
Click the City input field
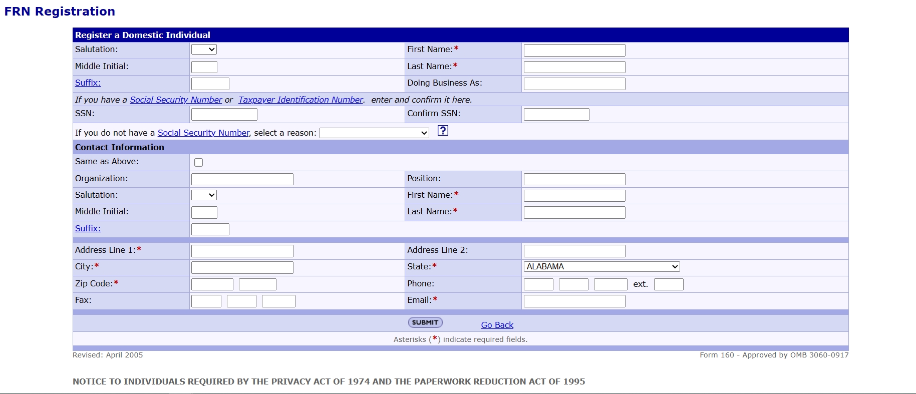point(242,267)
